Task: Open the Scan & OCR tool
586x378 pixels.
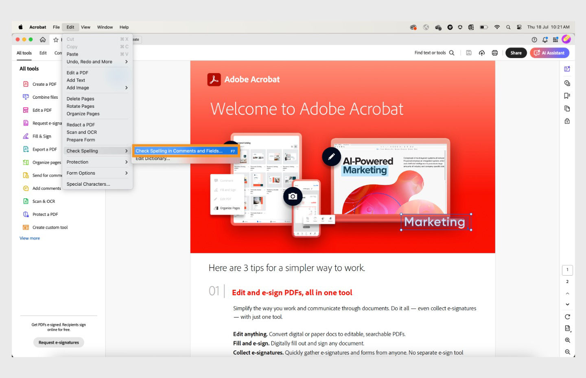Action: [x=44, y=201]
